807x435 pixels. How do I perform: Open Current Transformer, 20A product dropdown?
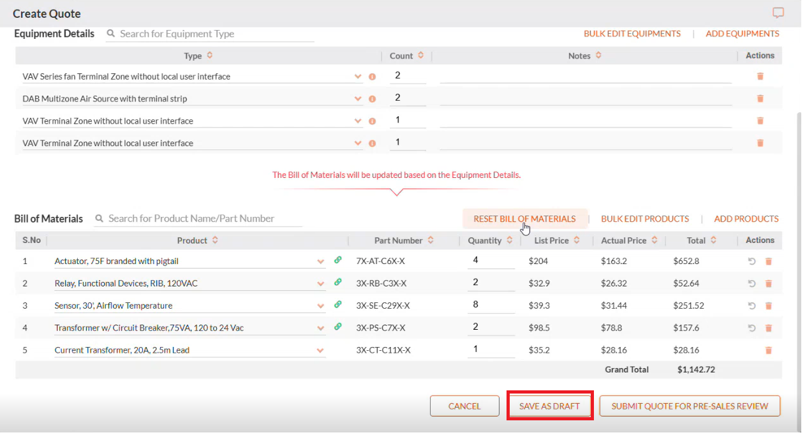[321, 351]
